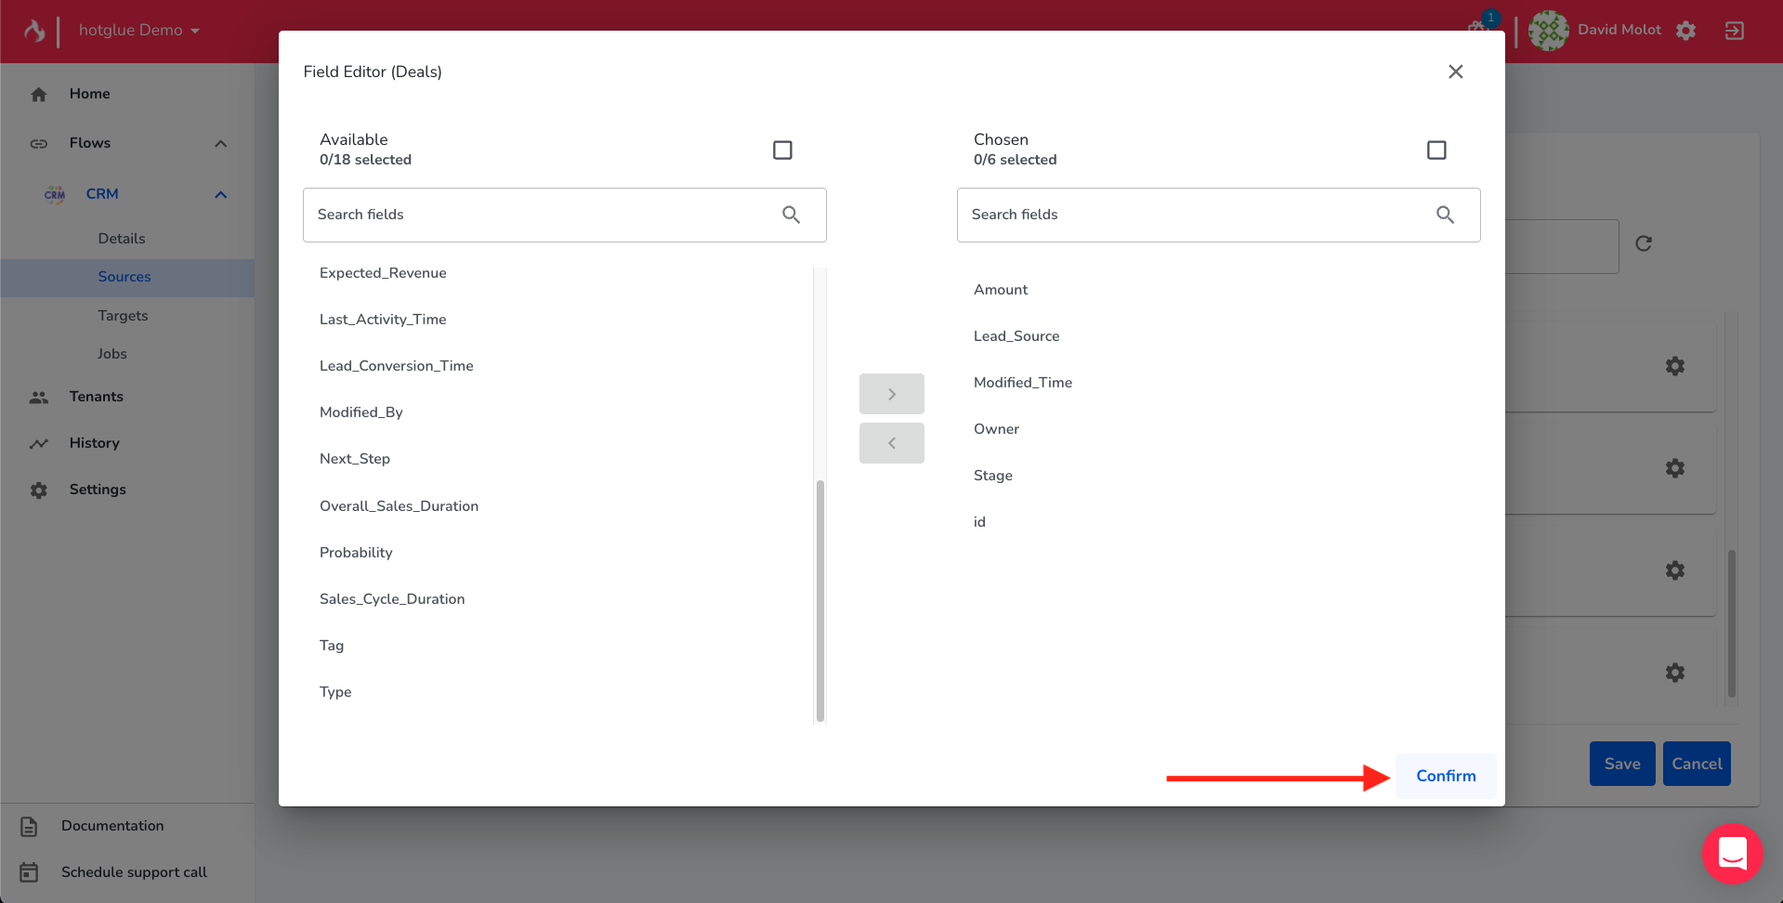Viewport: 1783px width, 903px height.
Task: Click the background page scrollbar
Action: point(1731,623)
